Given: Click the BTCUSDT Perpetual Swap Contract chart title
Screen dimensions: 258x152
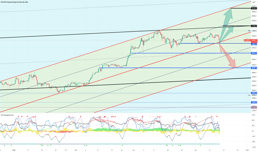Looking at the screenshot, I should tap(14, 2).
